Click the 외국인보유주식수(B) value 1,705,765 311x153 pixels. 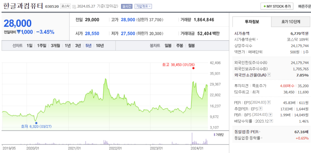pyautogui.click(x=301, y=69)
